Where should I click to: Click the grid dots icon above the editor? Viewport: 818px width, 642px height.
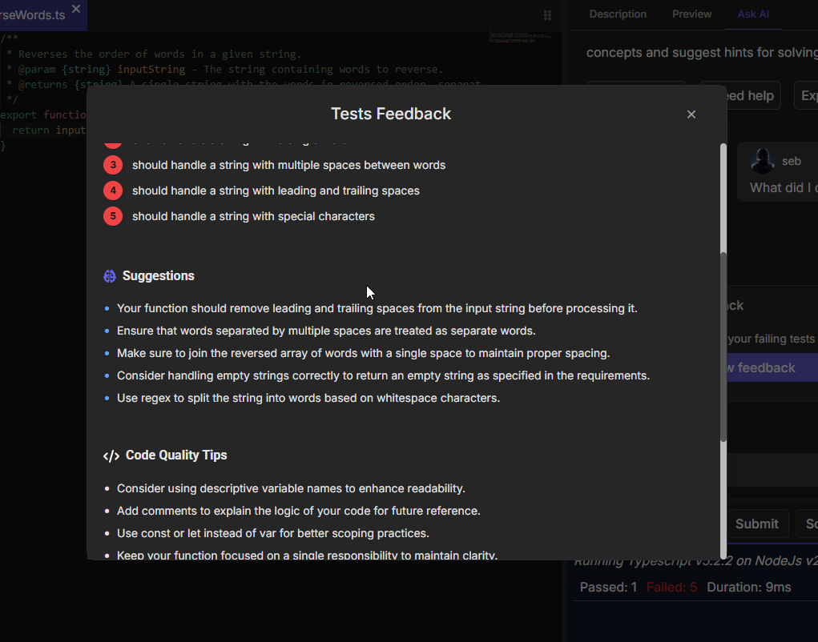click(548, 15)
